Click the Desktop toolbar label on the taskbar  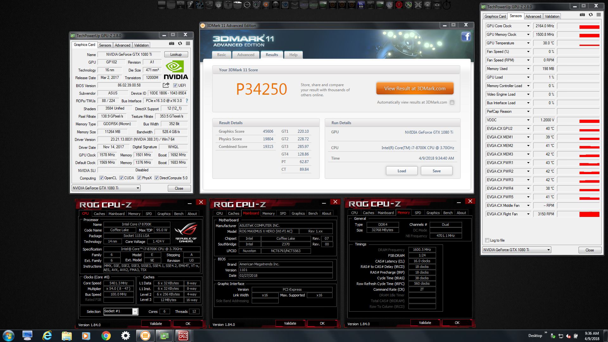pyautogui.click(x=535, y=336)
